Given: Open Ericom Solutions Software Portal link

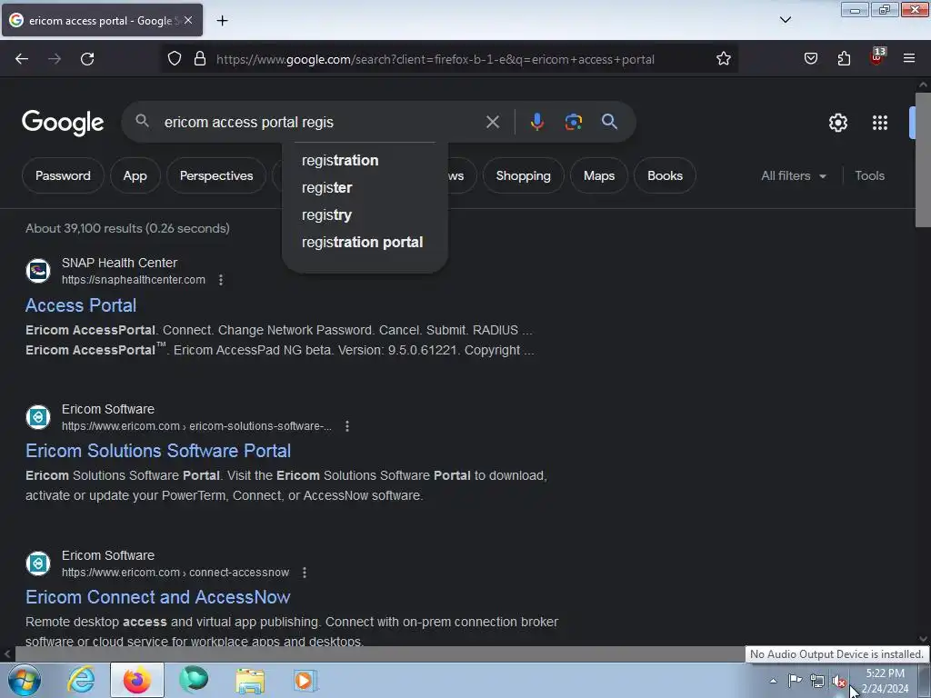Looking at the screenshot, I should click(158, 451).
